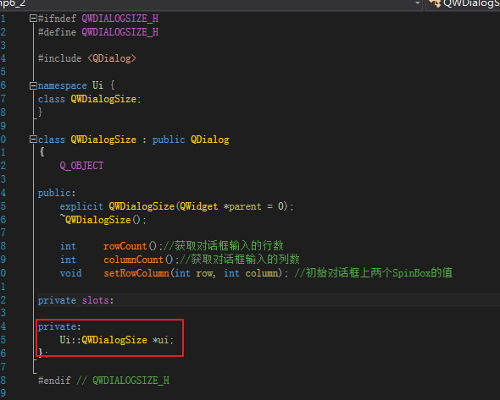The width and height of the screenshot is (500, 400).
Task: Click the #define QWDIALOGSIZE_H macro name
Action: [119, 32]
